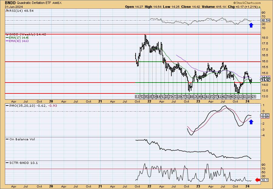Image resolution: width=273 pixels, height=189 pixels.
Task: Click the BNDD (Weekly) 14.42 legend label
Action: coord(27,34)
